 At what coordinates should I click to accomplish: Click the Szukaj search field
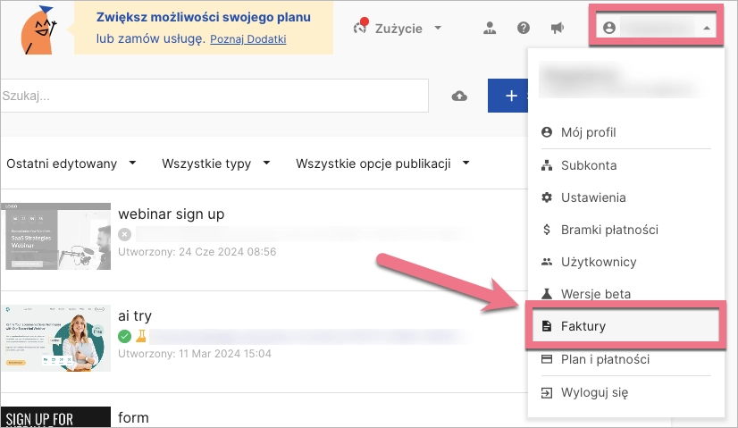pos(214,97)
